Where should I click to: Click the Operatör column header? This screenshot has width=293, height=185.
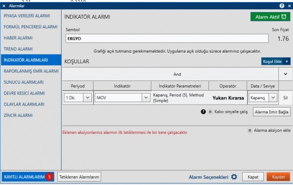coord(228,86)
